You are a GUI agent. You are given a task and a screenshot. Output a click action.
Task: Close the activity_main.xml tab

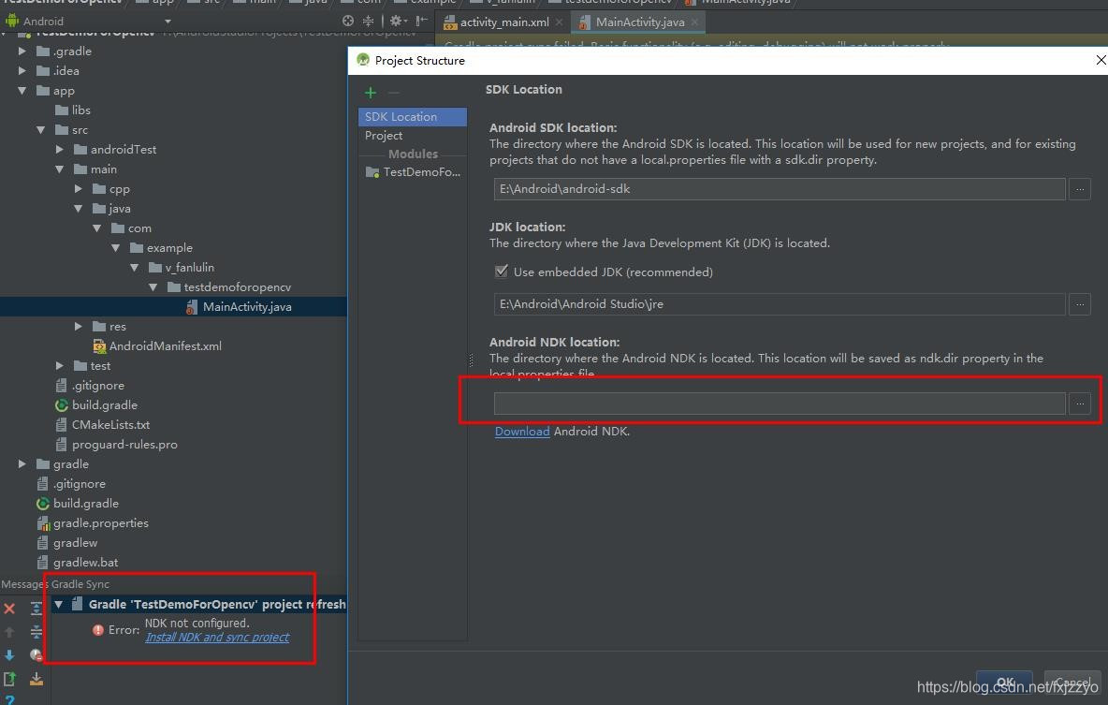click(559, 22)
